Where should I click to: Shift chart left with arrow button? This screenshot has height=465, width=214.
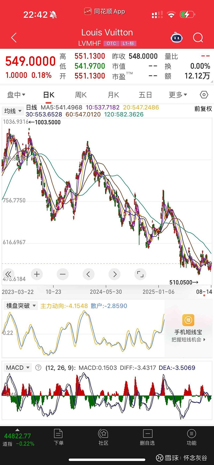tap(88, 274)
